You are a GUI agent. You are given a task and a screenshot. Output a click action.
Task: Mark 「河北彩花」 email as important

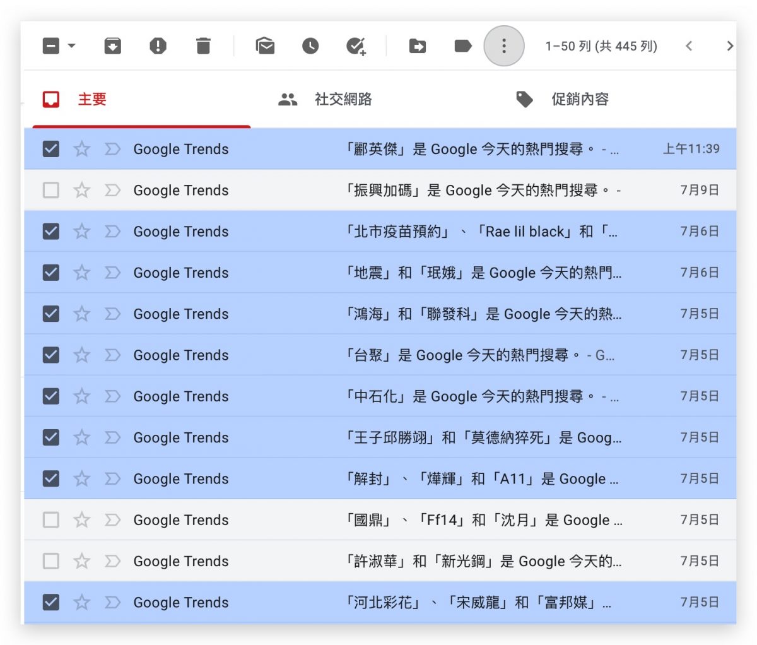point(112,603)
